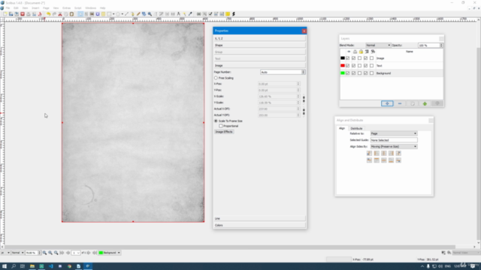
Task: Create a new document from toolbar
Action: click(x=5, y=14)
